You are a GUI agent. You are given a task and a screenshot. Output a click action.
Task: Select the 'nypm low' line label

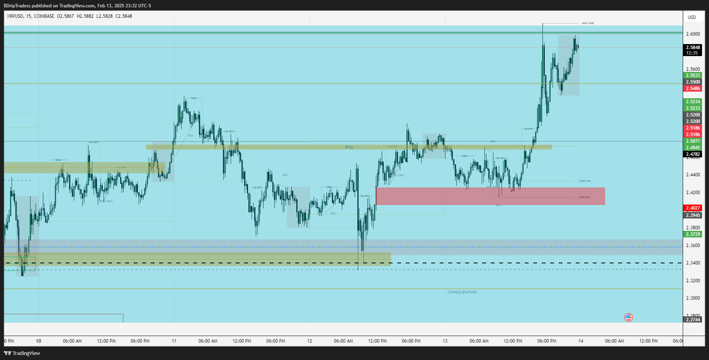(585, 181)
